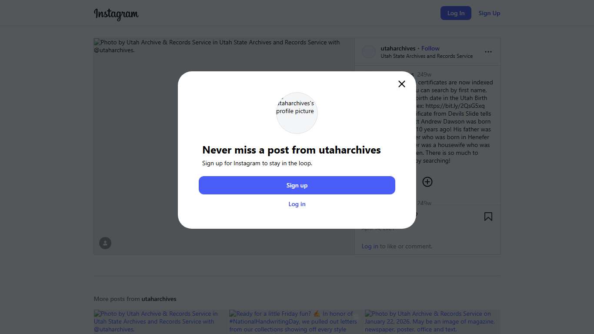Open the Utah State Archives and Records Service location
This screenshot has height=334, width=594.
[x=427, y=56]
